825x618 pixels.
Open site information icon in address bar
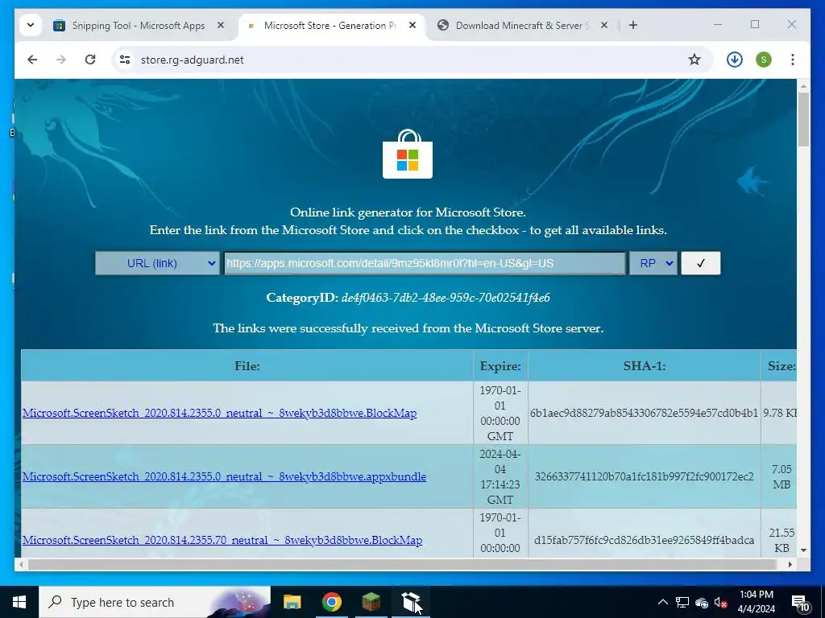coord(125,60)
